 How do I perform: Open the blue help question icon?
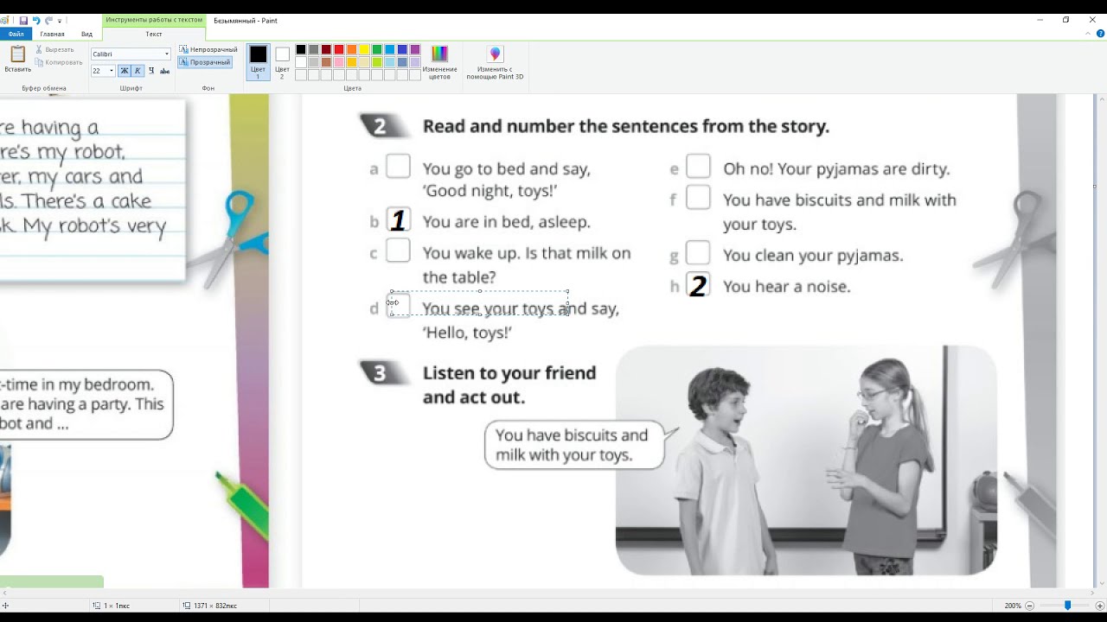pyautogui.click(x=1099, y=34)
